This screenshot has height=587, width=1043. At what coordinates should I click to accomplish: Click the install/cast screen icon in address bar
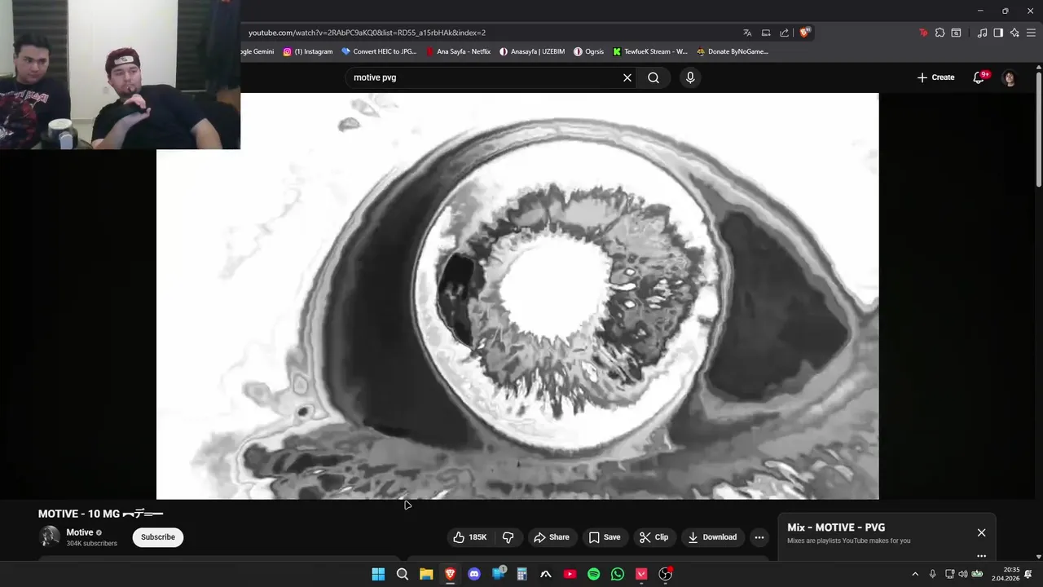click(766, 33)
